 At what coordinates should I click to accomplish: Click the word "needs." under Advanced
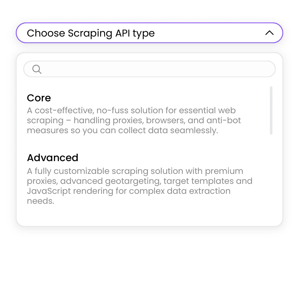[40, 201]
